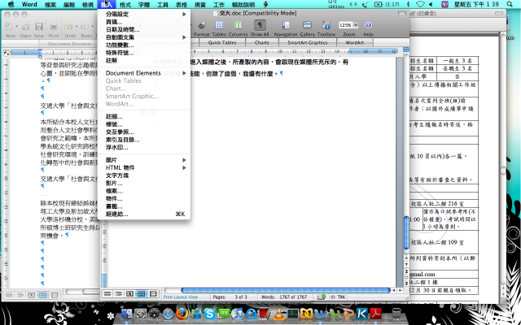Image resolution: width=521 pixels, height=325 pixels.
Task: Choose 文字方塊 menu item
Action: (x=145, y=175)
